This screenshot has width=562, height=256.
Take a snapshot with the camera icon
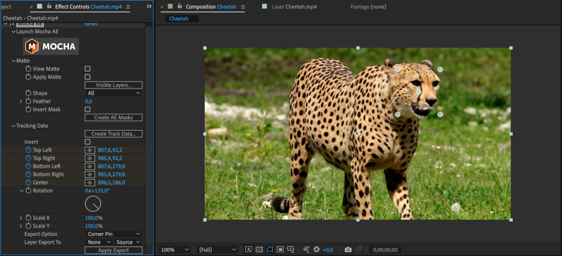pos(348,250)
